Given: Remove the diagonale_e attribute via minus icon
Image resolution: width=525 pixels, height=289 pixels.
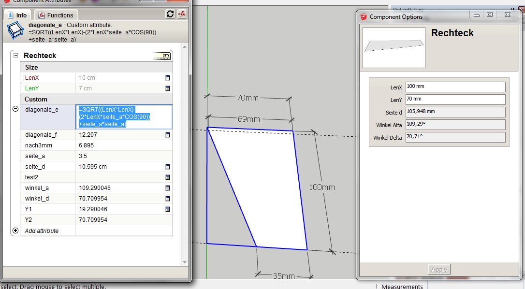Looking at the screenshot, I should pyautogui.click(x=15, y=109).
